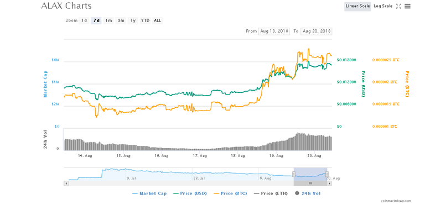This screenshot has height=210, width=425.
Task: Click the navigator scrollbar thumb
Action: click(310, 183)
